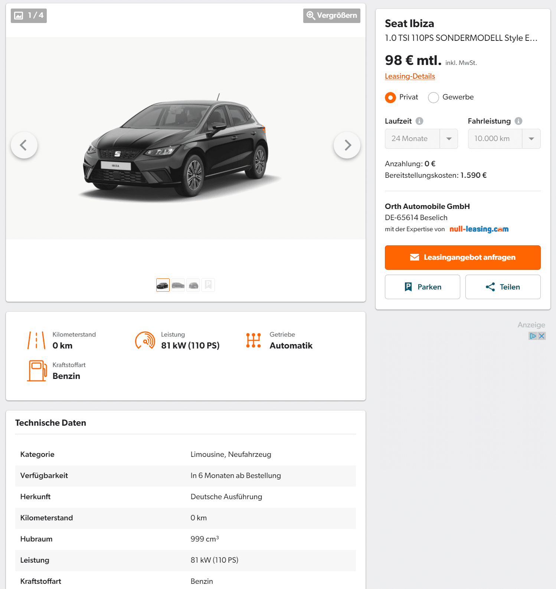Select the Gewerbe radio button
The height and width of the screenshot is (589, 556).
434,98
